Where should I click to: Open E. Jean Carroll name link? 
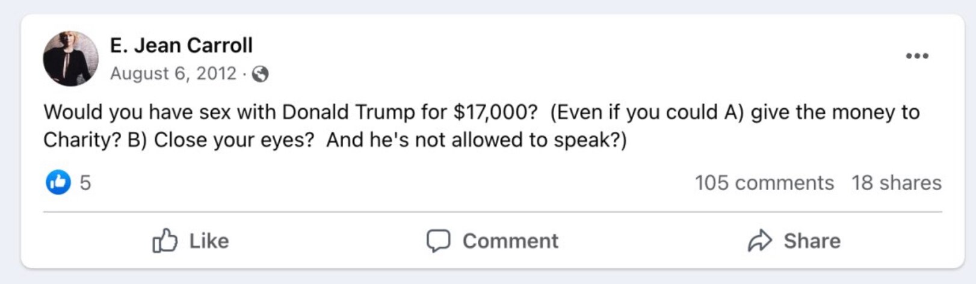click(181, 45)
